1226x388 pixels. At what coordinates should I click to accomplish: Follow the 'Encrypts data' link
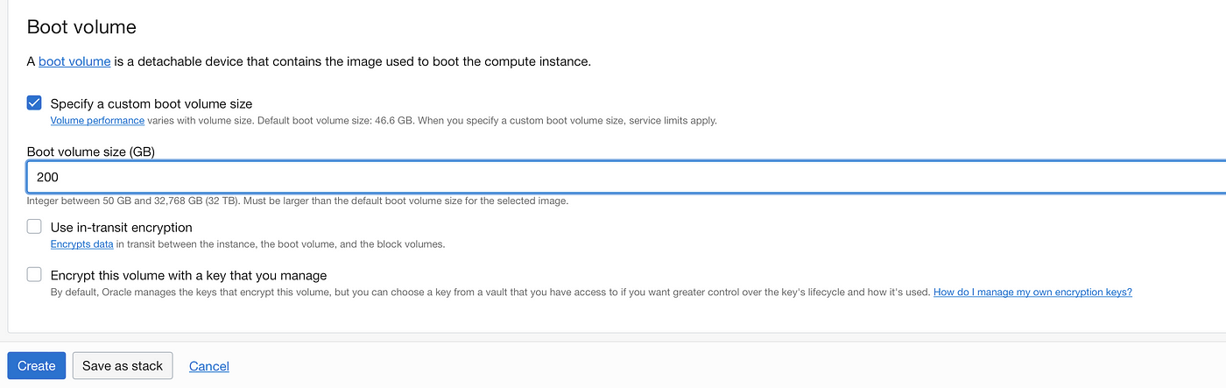click(81, 243)
